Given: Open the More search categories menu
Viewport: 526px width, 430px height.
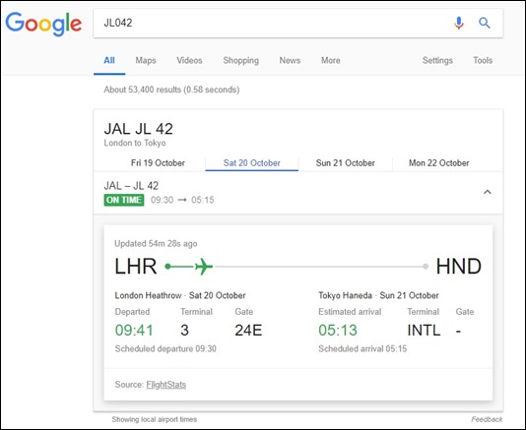Looking at the screenshot, I should 330,61.
